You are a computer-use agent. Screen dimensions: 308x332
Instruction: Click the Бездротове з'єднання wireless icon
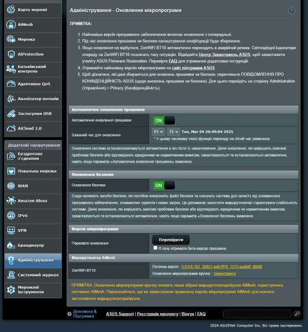click(x=11, y=156)
